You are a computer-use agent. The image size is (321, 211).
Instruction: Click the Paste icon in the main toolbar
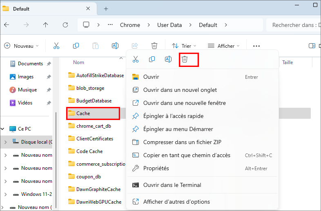[96, 46]
